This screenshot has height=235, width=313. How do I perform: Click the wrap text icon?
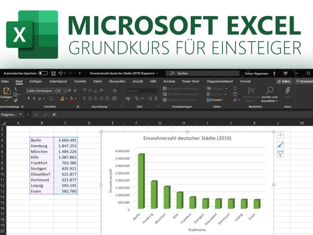point(115,90)
